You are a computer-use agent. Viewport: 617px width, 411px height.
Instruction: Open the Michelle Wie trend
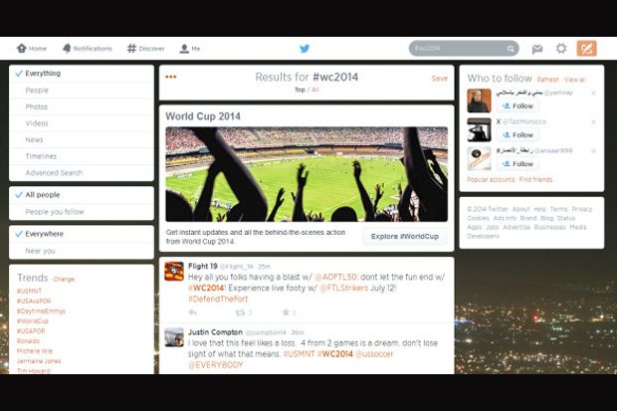tap(35, 351)
